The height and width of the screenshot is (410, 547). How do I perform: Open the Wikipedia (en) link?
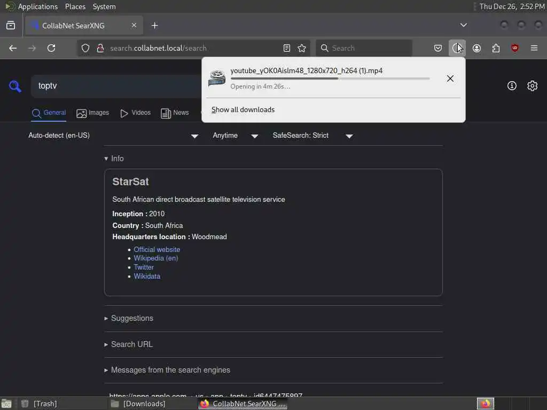[x=156, y=258]
